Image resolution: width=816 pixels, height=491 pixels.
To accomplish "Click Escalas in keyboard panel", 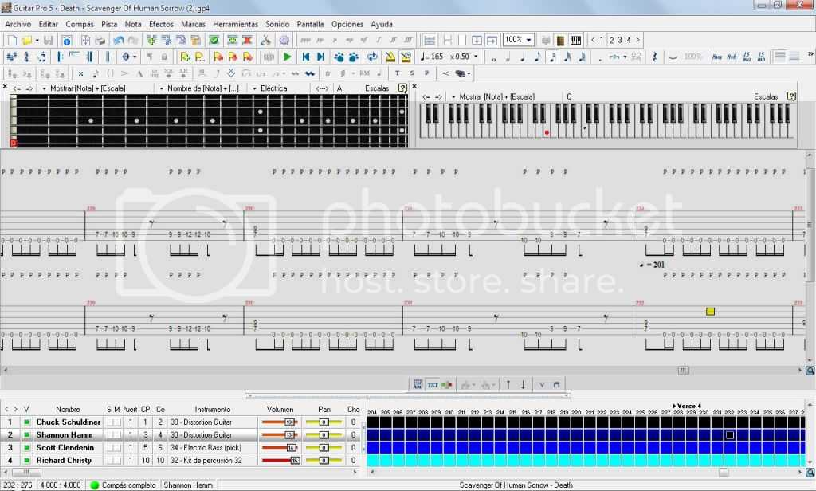I will [766, 97].
